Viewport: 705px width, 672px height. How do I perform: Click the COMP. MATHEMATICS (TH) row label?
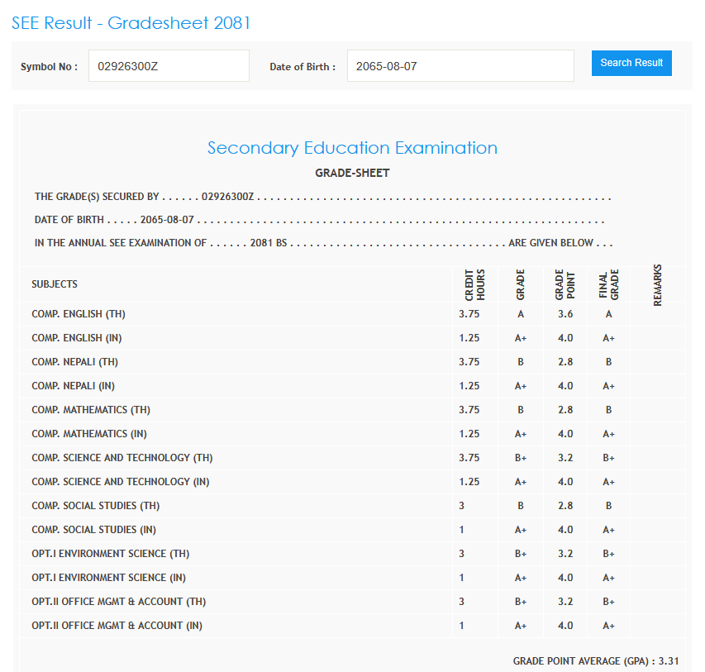(91, 410)
